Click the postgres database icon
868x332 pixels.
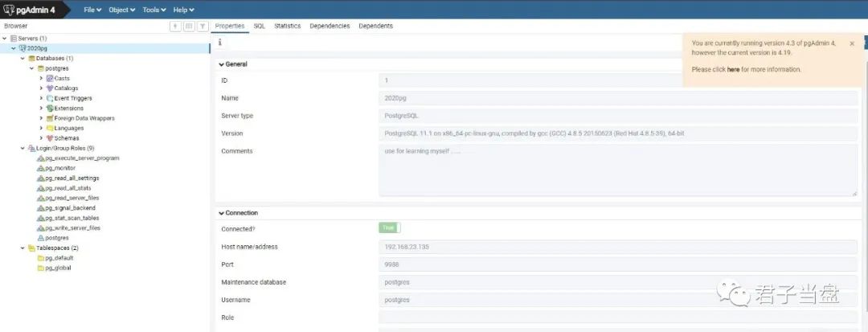point(40,68)
